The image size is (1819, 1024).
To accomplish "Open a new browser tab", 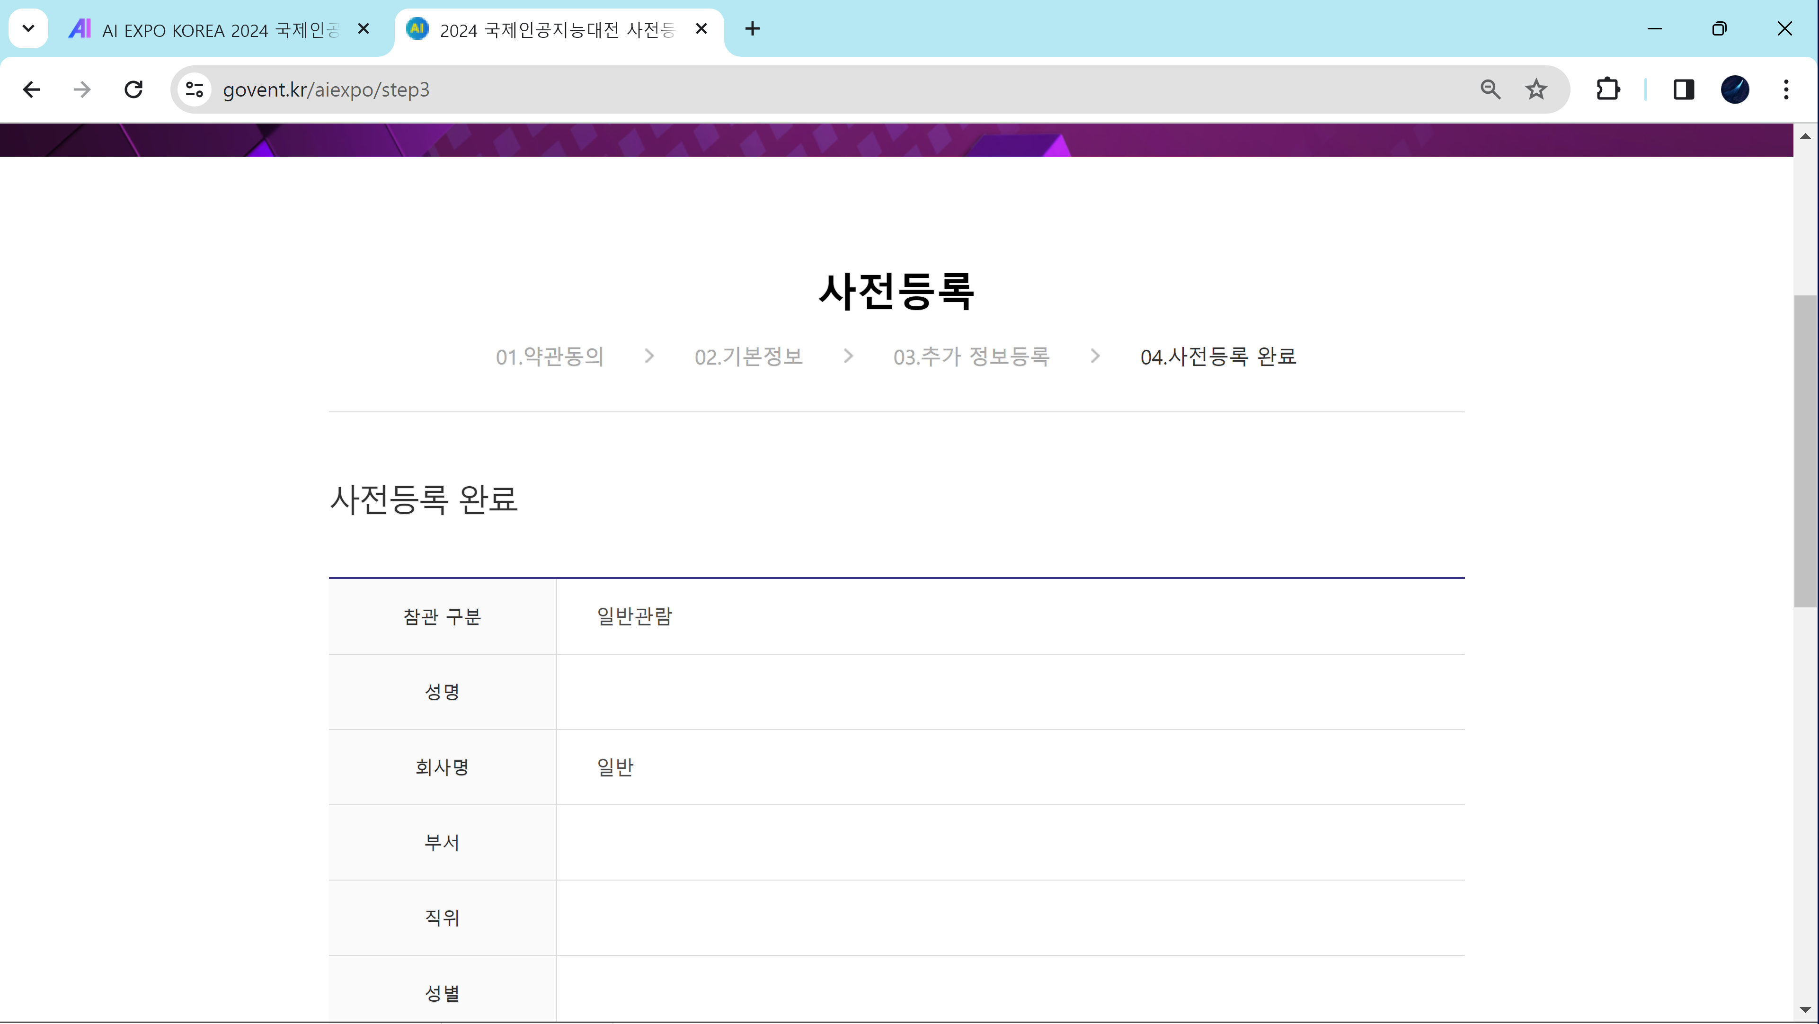I will pos(752,29).
